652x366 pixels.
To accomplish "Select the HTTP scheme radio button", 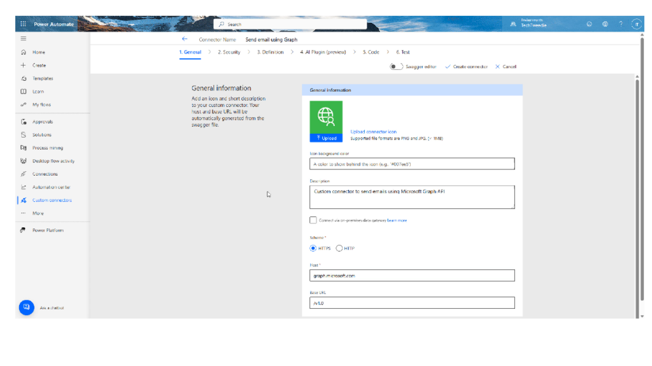I will click(x=339, y=248).
